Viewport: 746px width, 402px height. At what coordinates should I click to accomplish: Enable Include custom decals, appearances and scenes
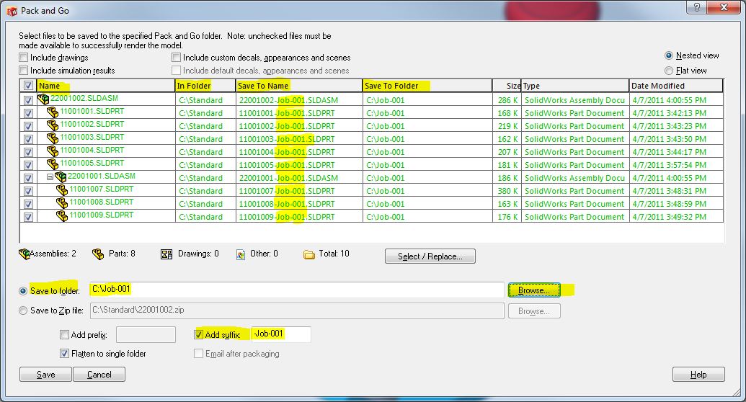(176, 58)
